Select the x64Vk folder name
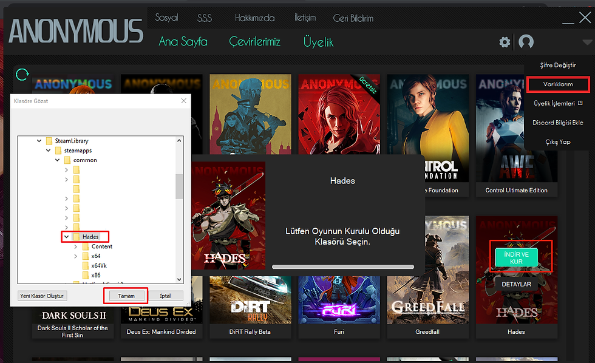Screen dimensions: 595x363 tap(99, 265)
